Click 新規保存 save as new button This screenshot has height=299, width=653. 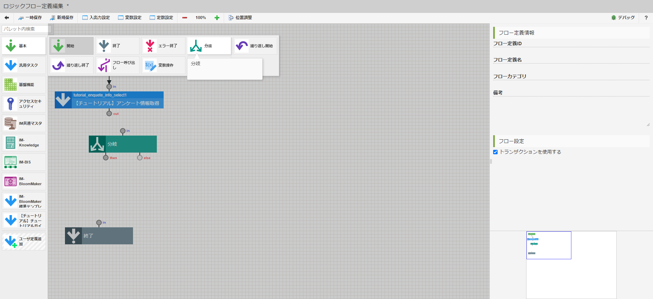pyautogui.click(x=62, y=18)
